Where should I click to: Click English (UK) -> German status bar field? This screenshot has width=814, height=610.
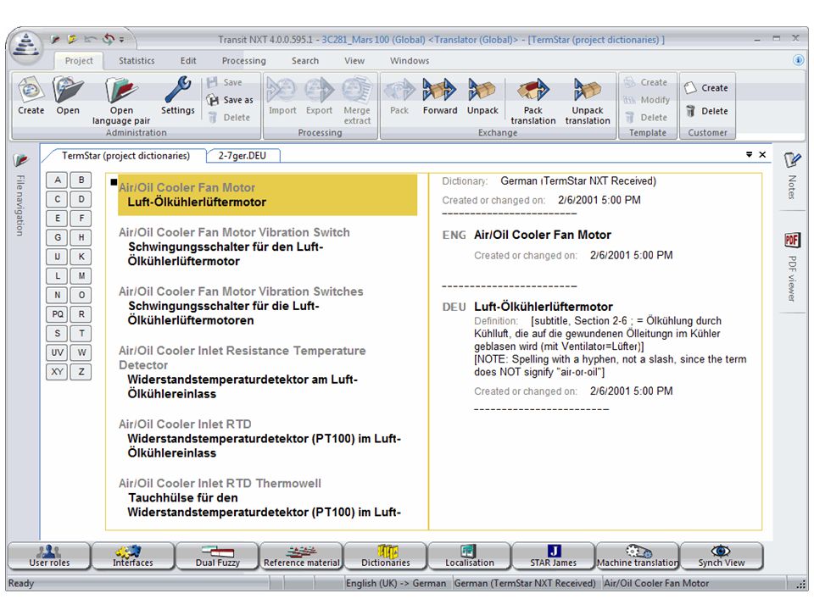tap(396, 583)
